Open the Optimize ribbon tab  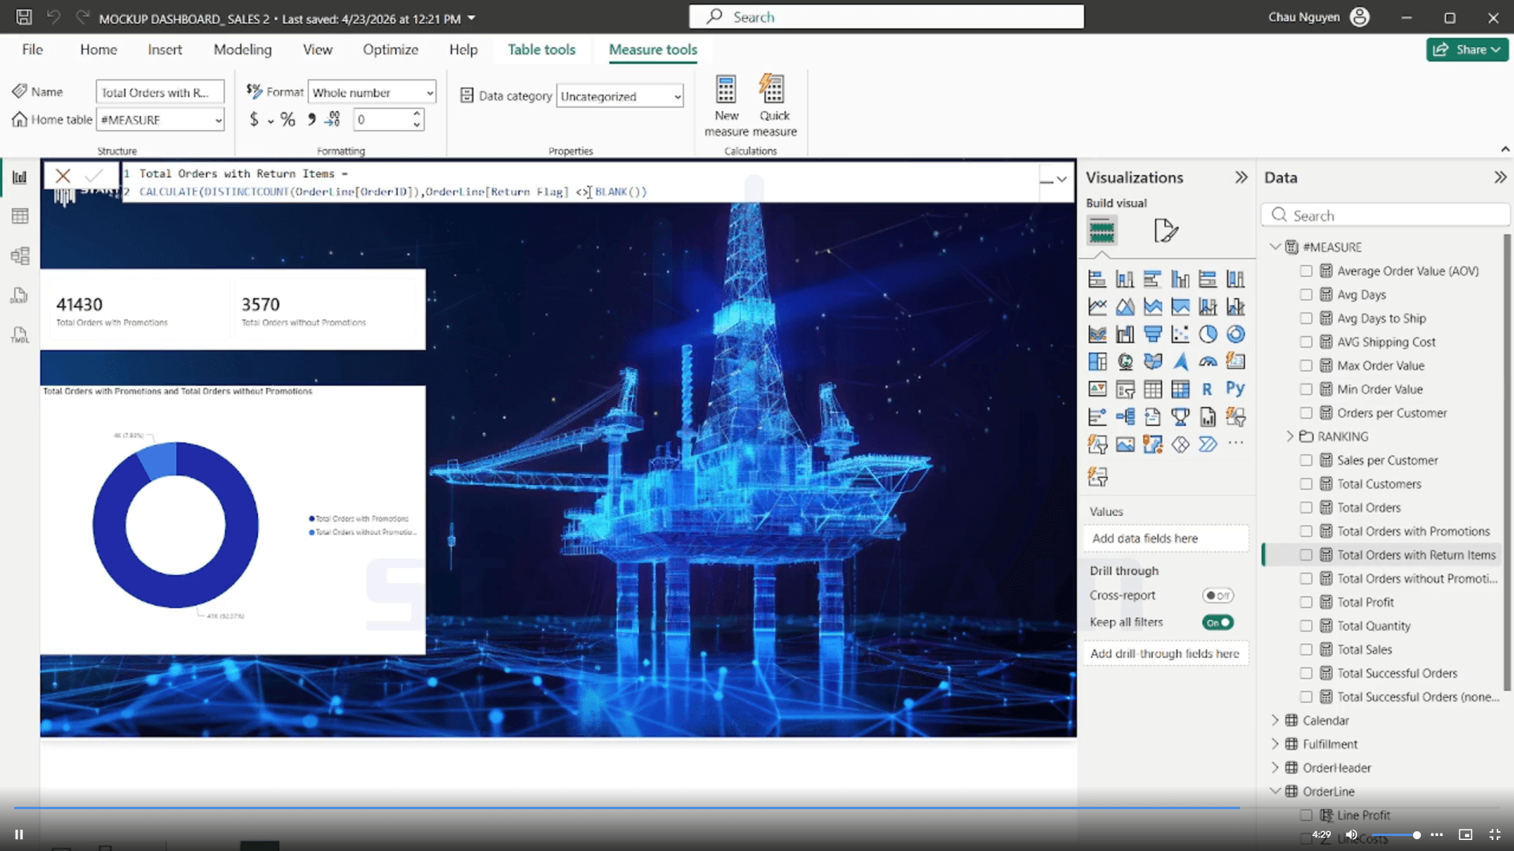tap(391, 50)
